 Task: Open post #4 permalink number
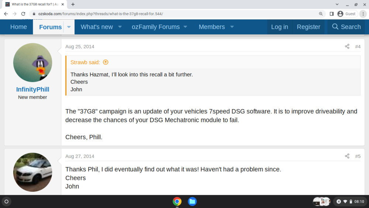coord(358,47)
